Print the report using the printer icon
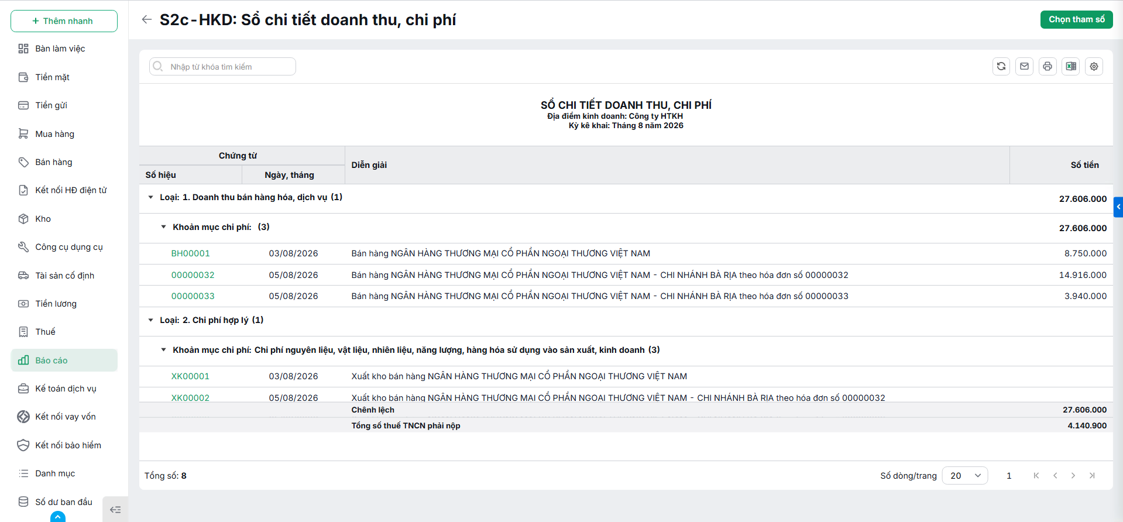Viewport: 1123px width, 522px height. click(x=1048, y=66)
